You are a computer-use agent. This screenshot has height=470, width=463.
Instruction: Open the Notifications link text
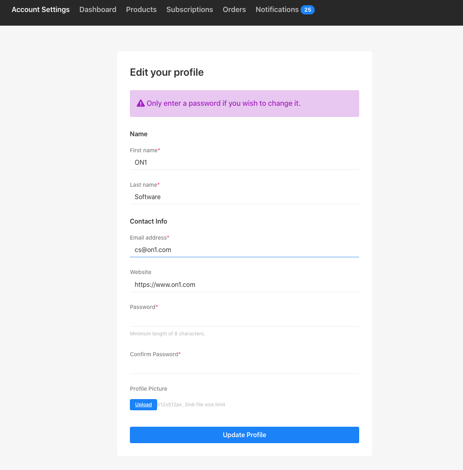coord(277,10)
